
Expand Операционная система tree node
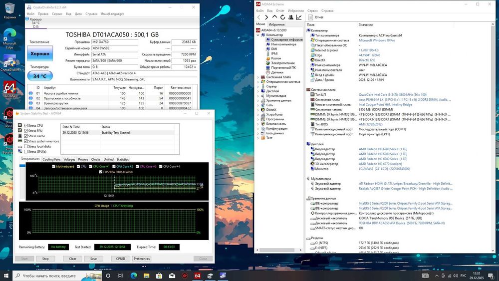(x=258, y=82)
